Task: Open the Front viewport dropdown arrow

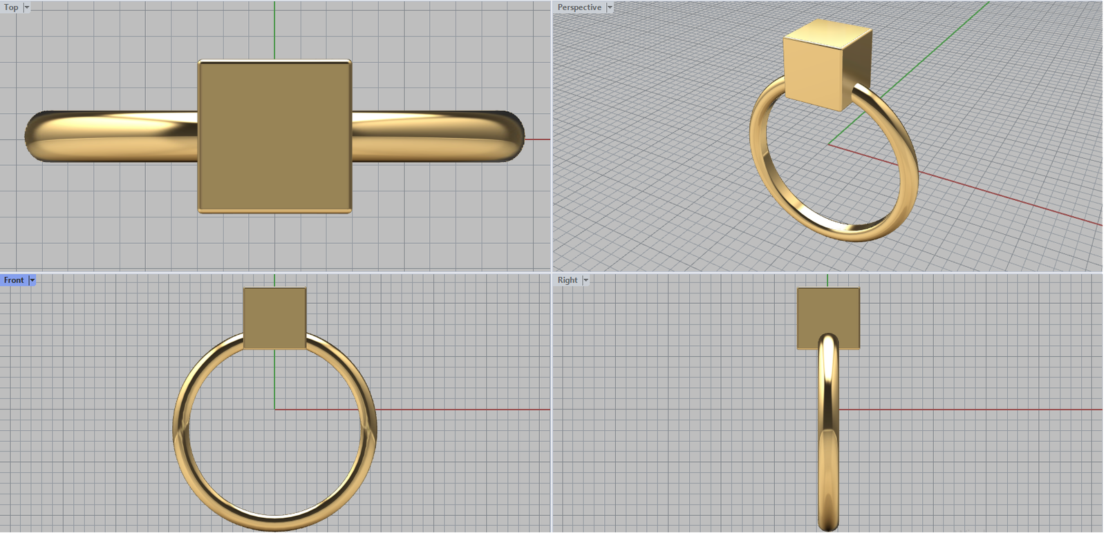Action: [x=32, y=280]
